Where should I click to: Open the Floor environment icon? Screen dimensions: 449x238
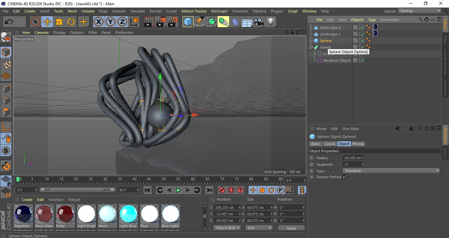247,22
